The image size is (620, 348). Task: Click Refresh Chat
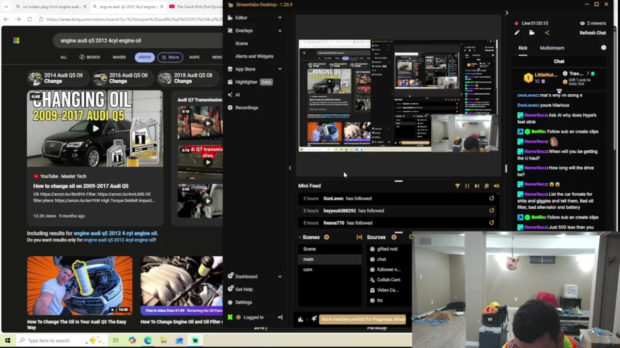click(x=592, y=33)
